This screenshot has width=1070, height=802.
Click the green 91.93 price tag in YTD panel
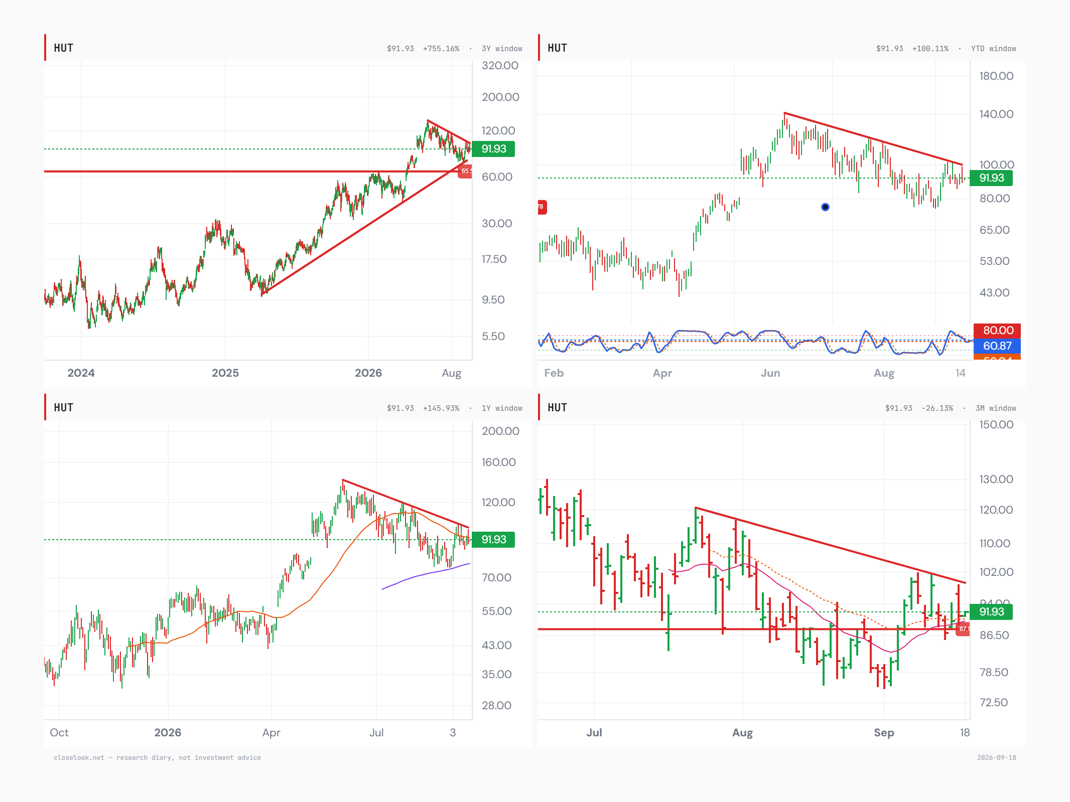coord(991,178)
